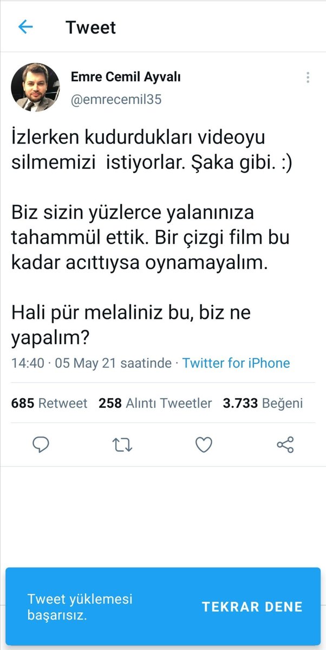Click the display name Emre Cemil Ayvalı
Image resolution: width=326 pixels, height=650 pixels.
[126, 77]
